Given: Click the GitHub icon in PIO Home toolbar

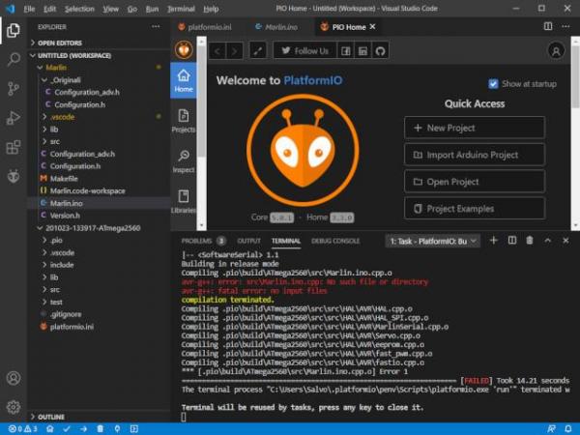Looking at the screenshot, I should tap(381, 50).
